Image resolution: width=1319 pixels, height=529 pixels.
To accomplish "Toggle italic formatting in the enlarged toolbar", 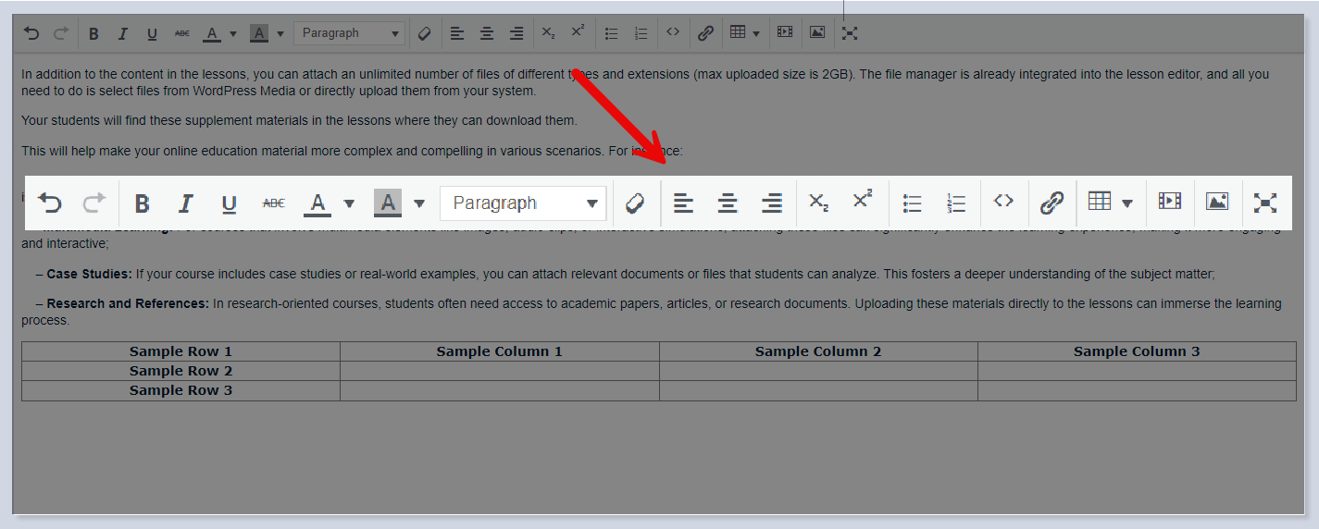I will point(186,203).
